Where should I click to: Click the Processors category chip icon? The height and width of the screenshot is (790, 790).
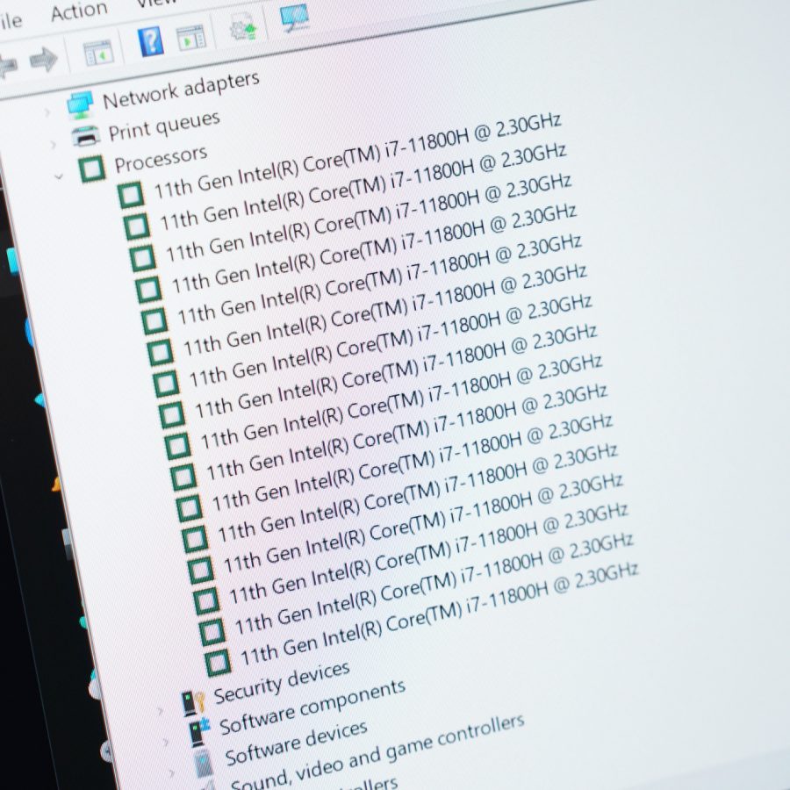[92, 168]
